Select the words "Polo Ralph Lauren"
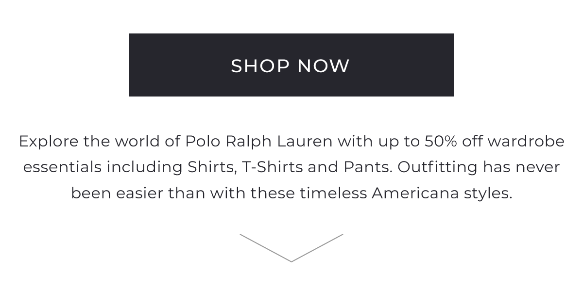The height and width of the screenshot is (290, 583). pos(259,142)
